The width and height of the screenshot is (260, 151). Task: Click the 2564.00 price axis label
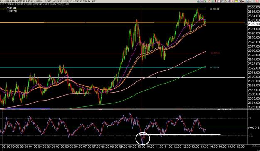pyautogui.click(x=254, y=103)
